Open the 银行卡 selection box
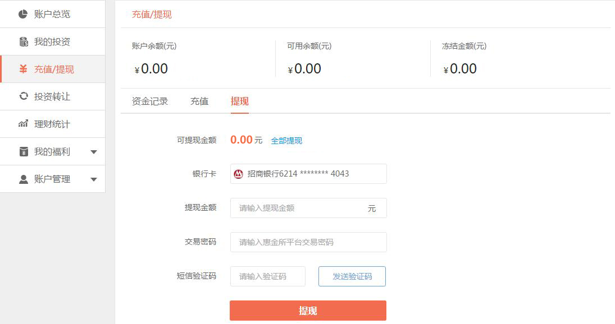The height and width of the screenshot is (324, 615). tap(308, 174)
